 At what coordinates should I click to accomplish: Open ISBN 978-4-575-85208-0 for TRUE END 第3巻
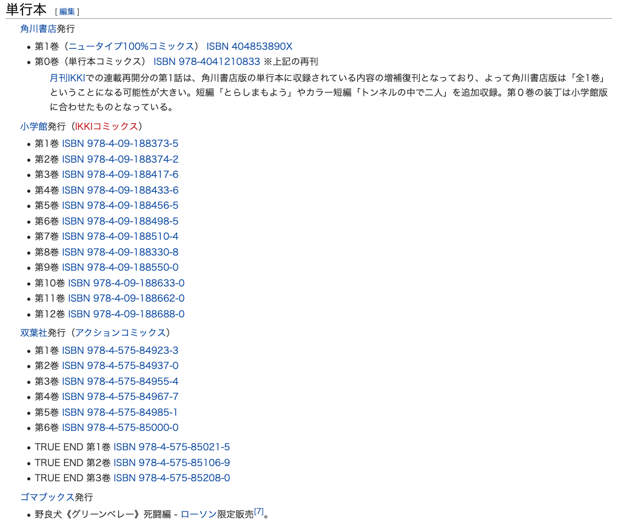[173, 478]
